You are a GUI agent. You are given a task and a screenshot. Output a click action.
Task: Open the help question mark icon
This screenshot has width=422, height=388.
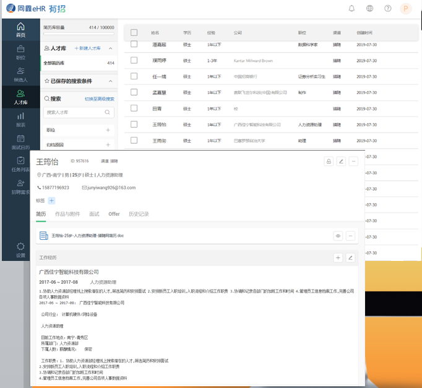[388, 9]
